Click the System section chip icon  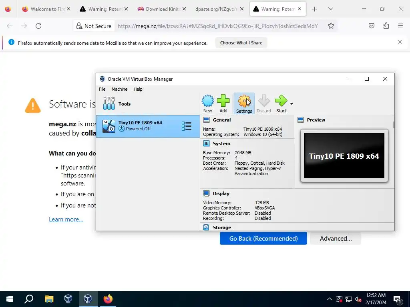(x=206, y=144)
